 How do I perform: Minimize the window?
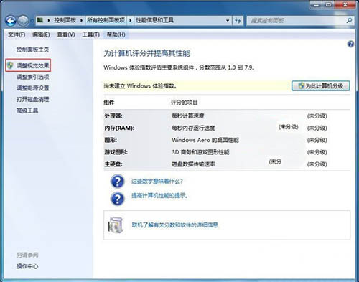(317, 4)
